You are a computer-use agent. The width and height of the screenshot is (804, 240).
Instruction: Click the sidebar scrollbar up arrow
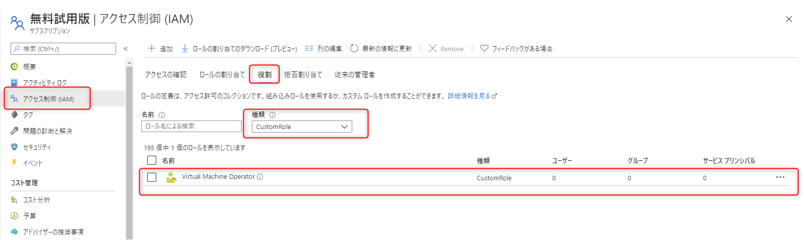129,63
